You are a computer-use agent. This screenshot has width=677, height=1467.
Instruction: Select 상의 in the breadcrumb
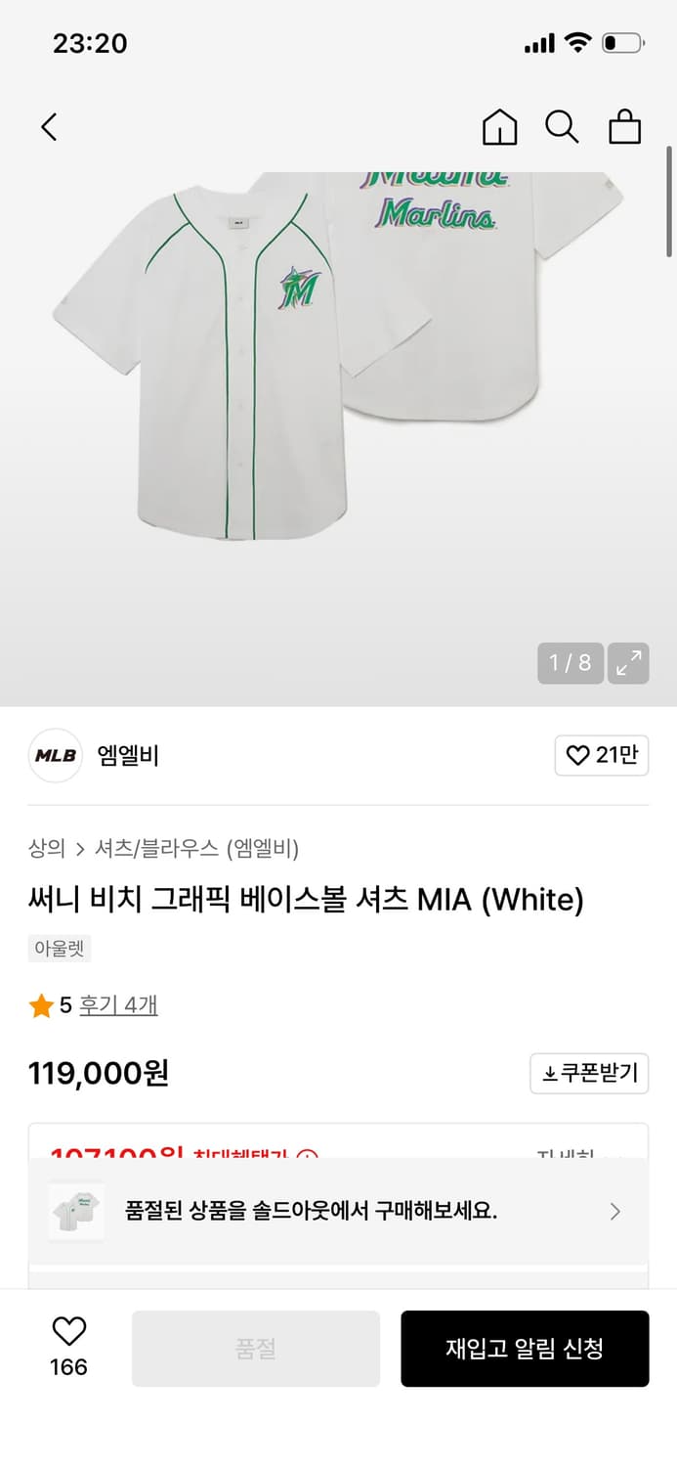pyautogui.click(x=43, y=849)
